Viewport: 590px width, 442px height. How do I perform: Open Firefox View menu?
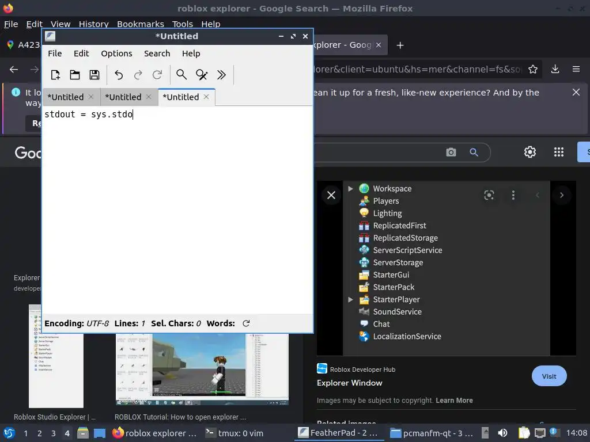point(60,24)
